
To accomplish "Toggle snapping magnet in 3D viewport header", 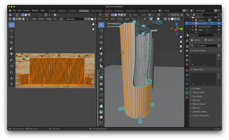I will coord(150,15).
